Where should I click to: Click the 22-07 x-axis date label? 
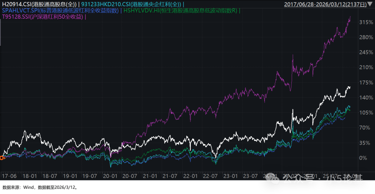coord(209,176)
